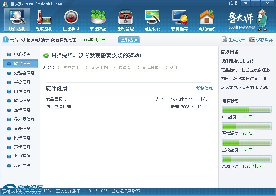Open the 驱动管理 driver management icon
The width and height of the screenshot is (276, 196).
pos(125,17)
